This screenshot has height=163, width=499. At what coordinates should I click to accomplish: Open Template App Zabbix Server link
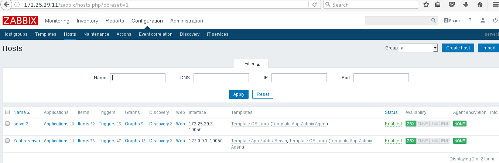(259, 141)
